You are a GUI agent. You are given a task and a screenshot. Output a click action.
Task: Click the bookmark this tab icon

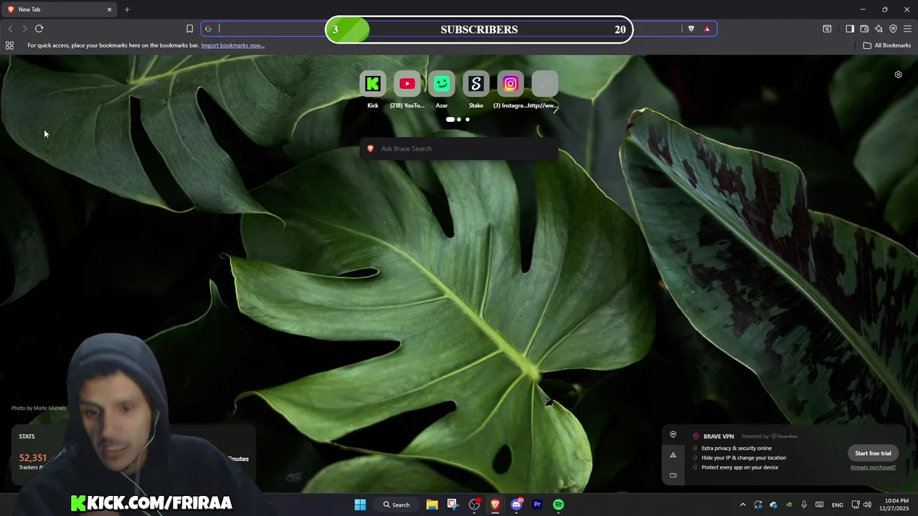pos(189,29)
